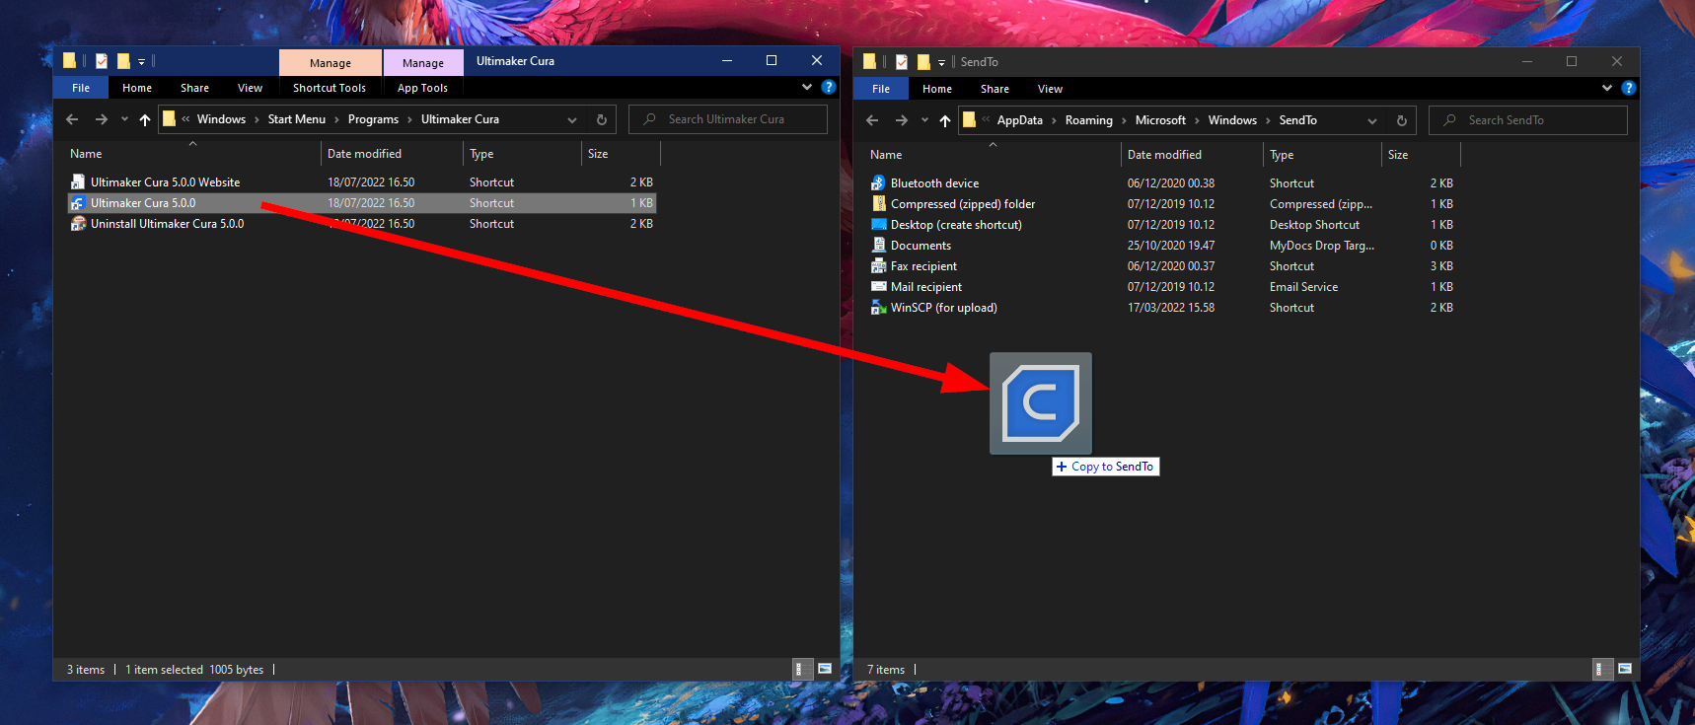Click Properties quick access icon in Cura window
1695x725 pixels.
click(102, 61)
